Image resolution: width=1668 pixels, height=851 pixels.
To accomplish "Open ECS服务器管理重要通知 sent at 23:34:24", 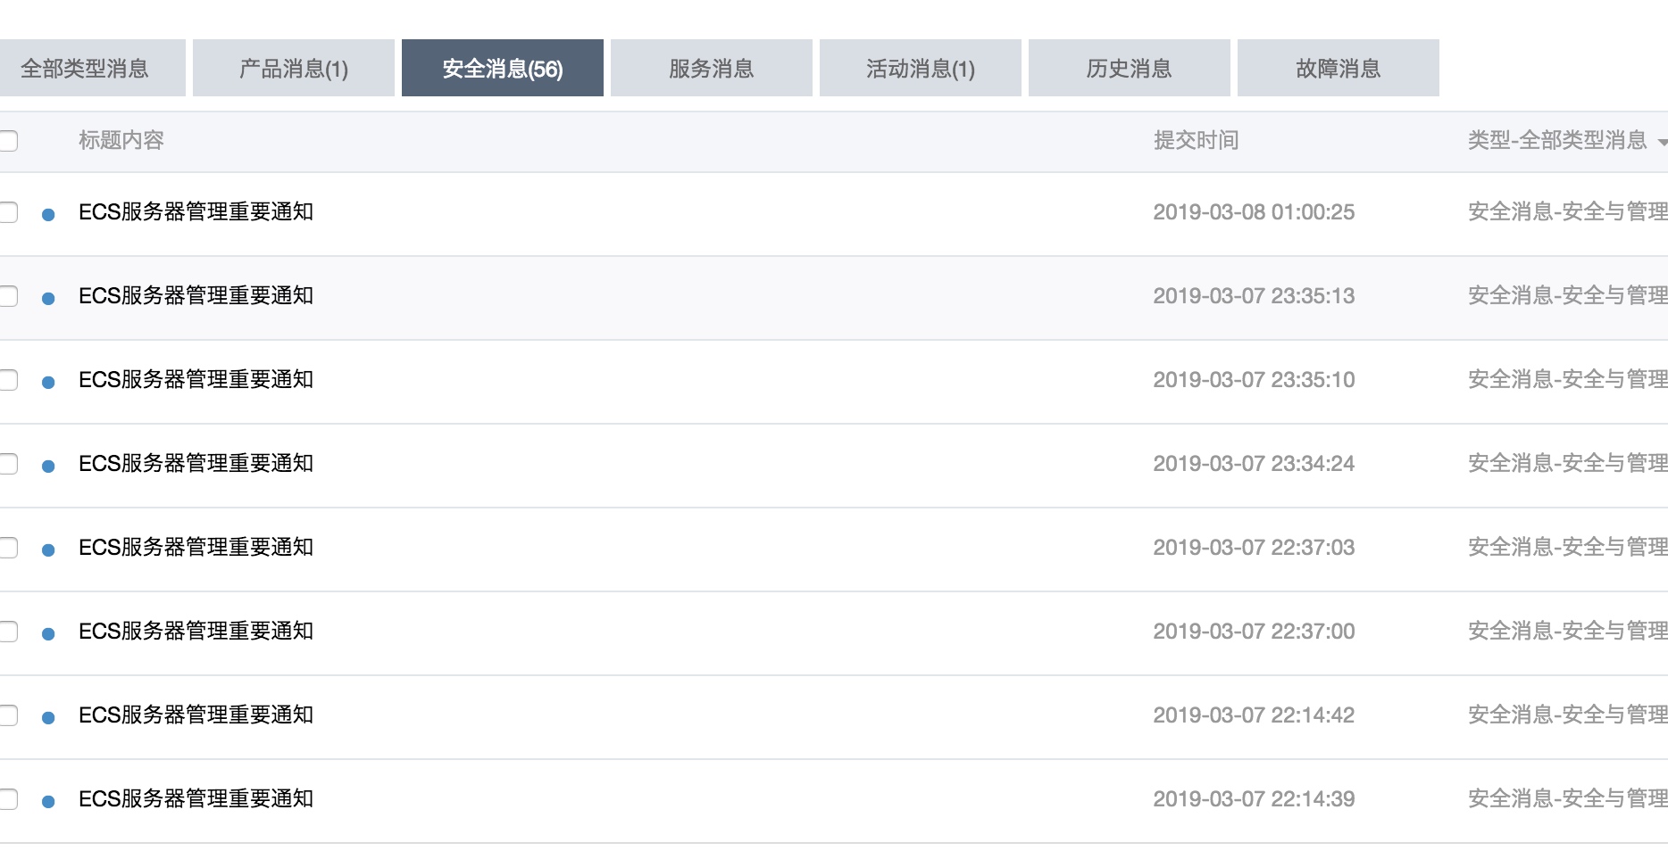I will point(196,464).
